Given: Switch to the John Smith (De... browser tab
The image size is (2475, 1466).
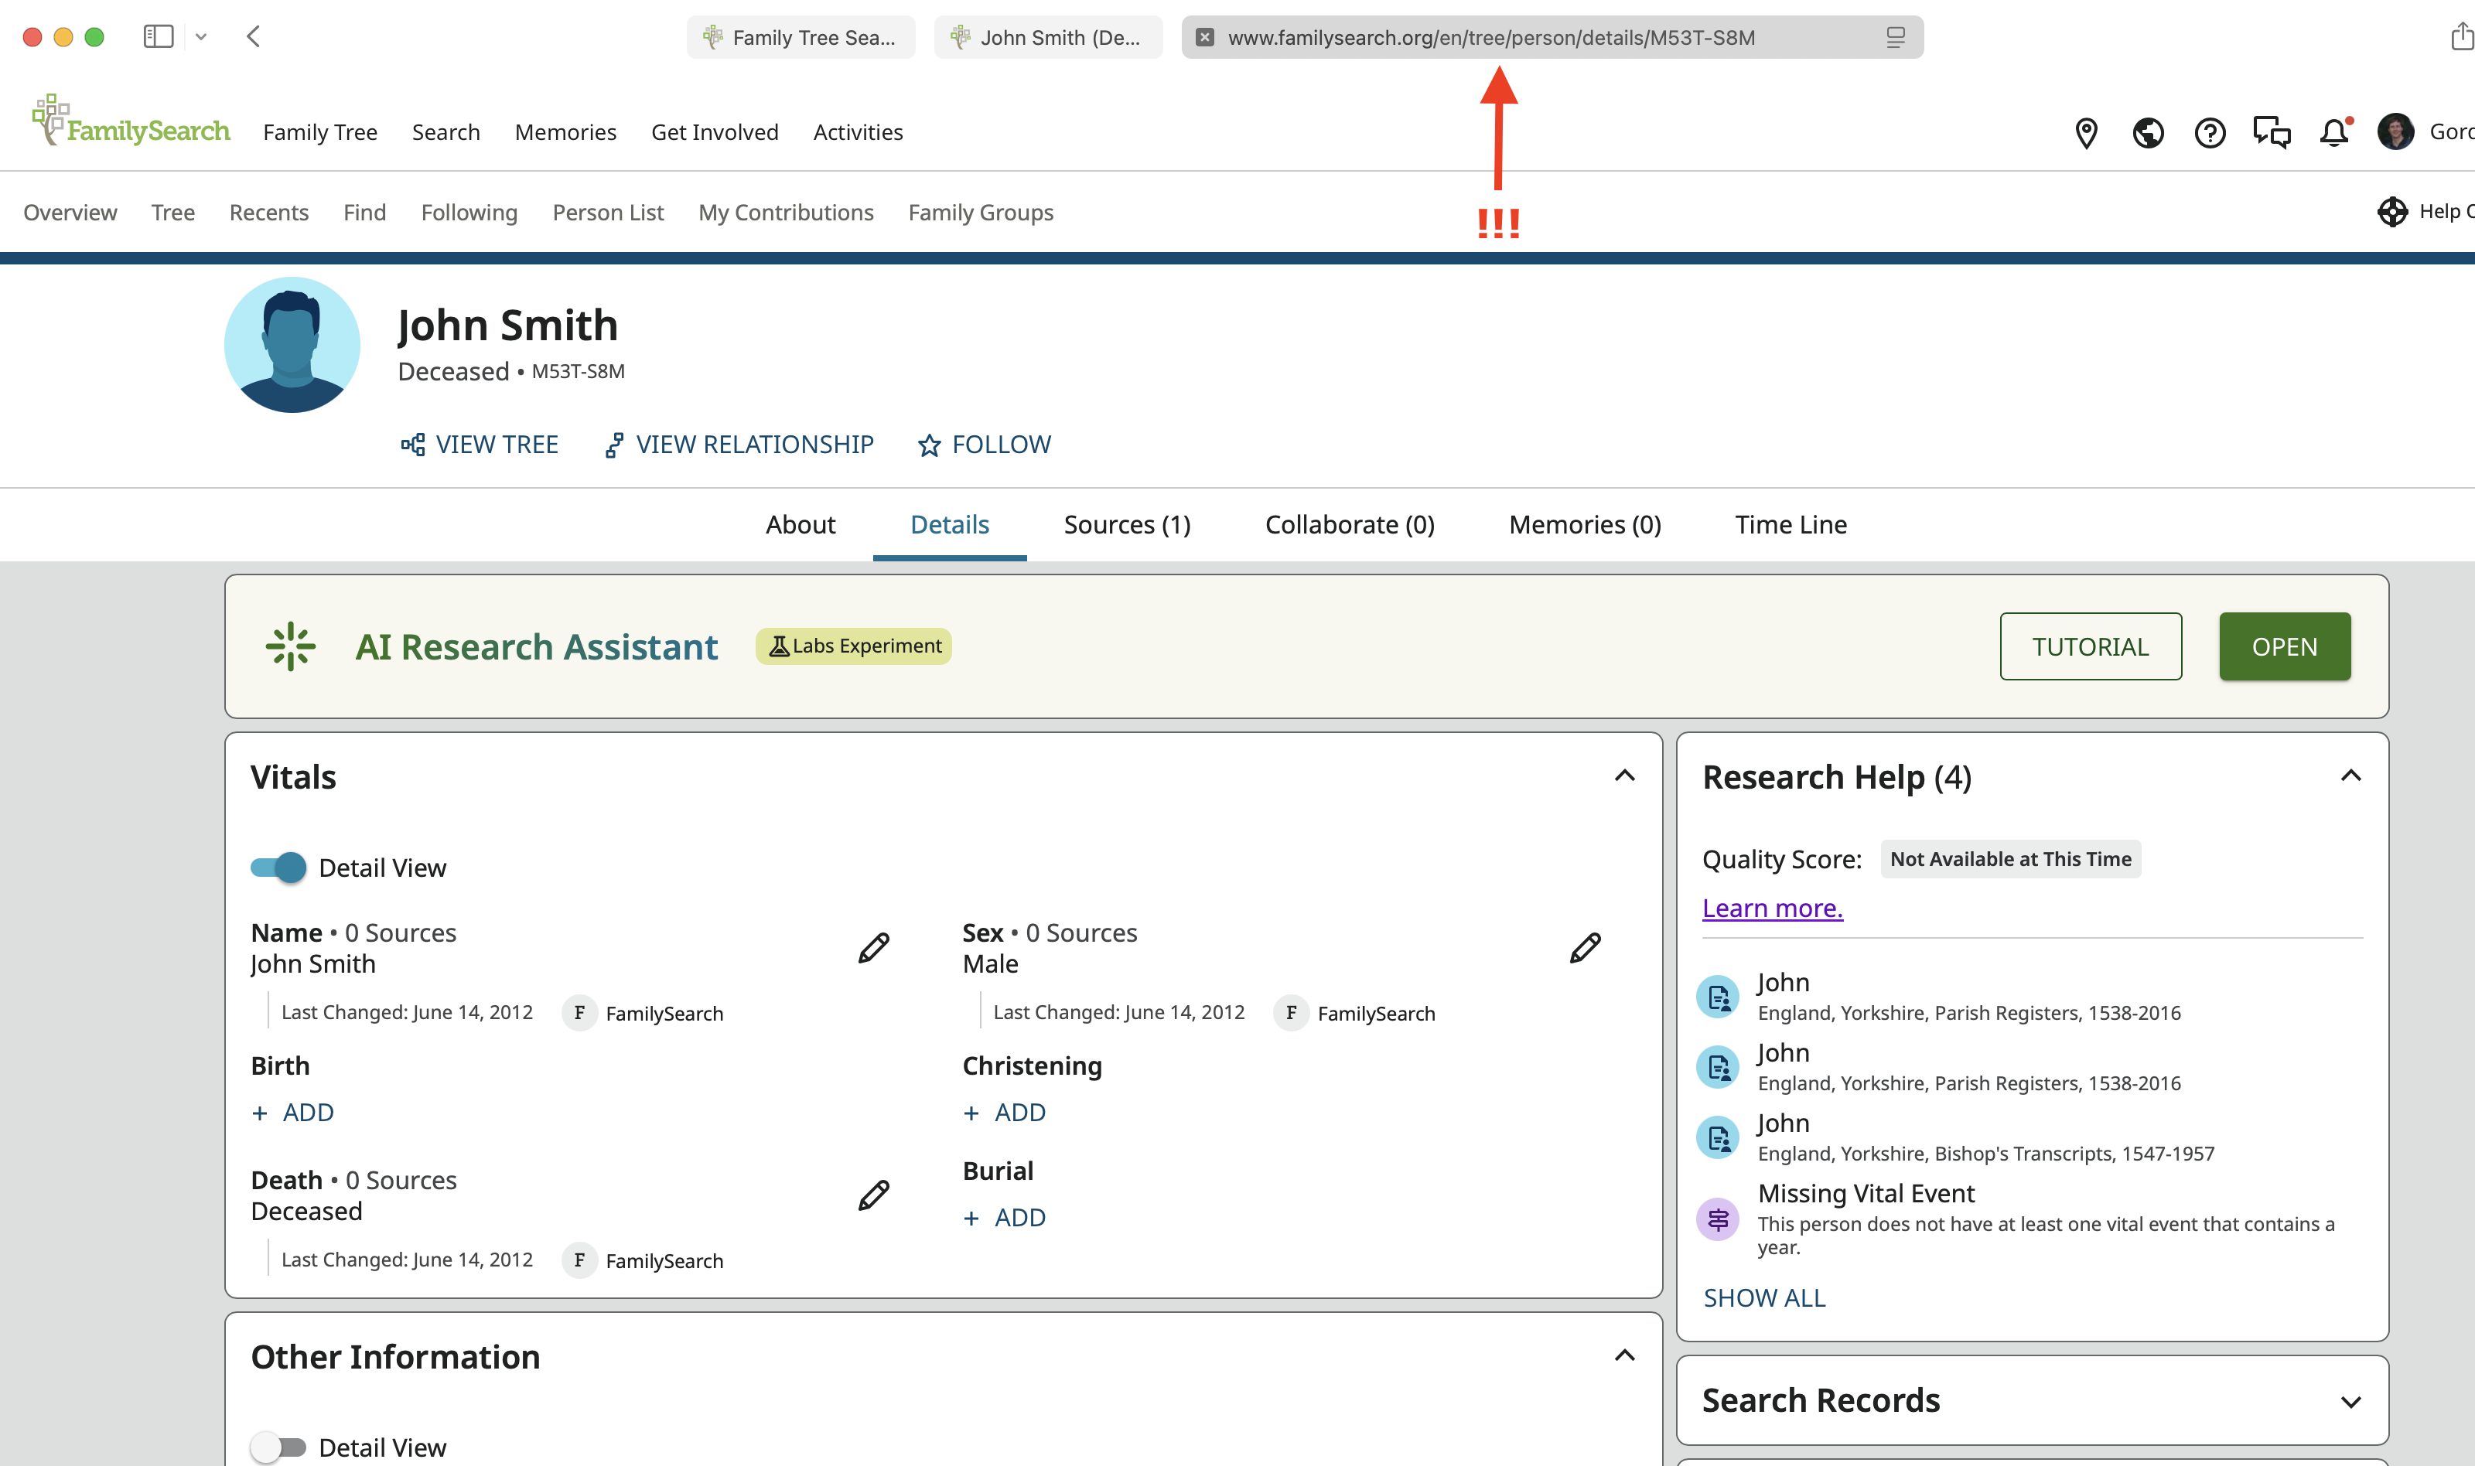Looking at the screenshot, I should pos(1048,38).
